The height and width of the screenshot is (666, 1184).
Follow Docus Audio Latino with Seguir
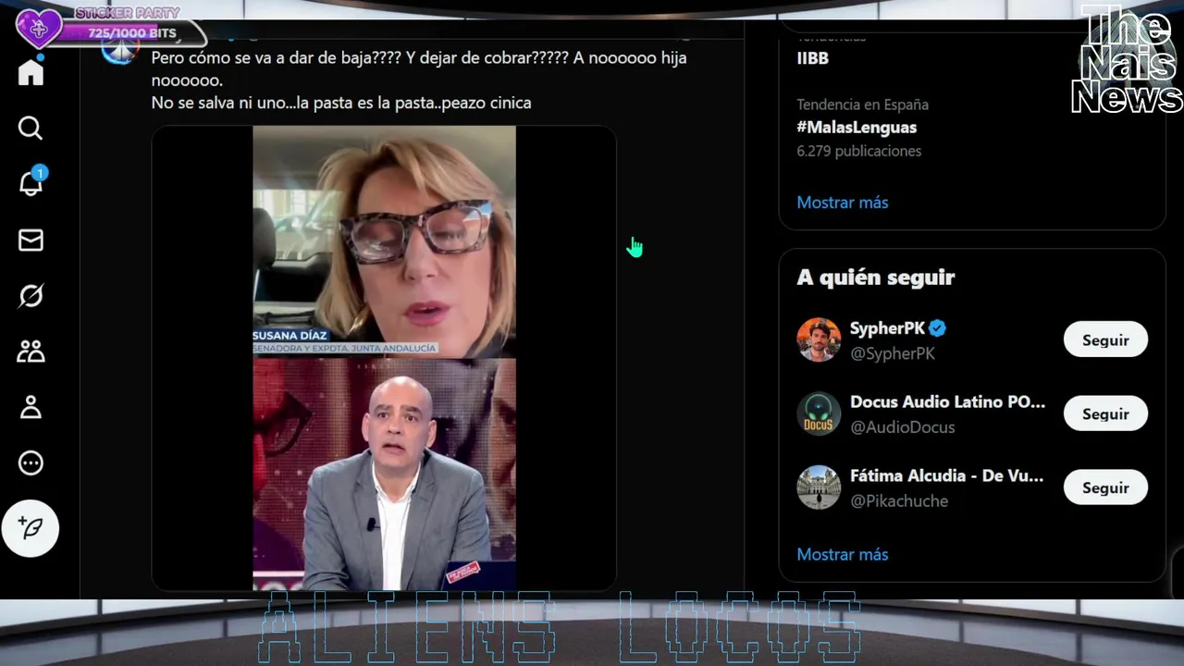point(1105,413)
